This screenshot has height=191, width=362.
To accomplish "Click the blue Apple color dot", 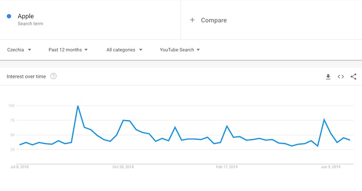I will tap(9, 17).
